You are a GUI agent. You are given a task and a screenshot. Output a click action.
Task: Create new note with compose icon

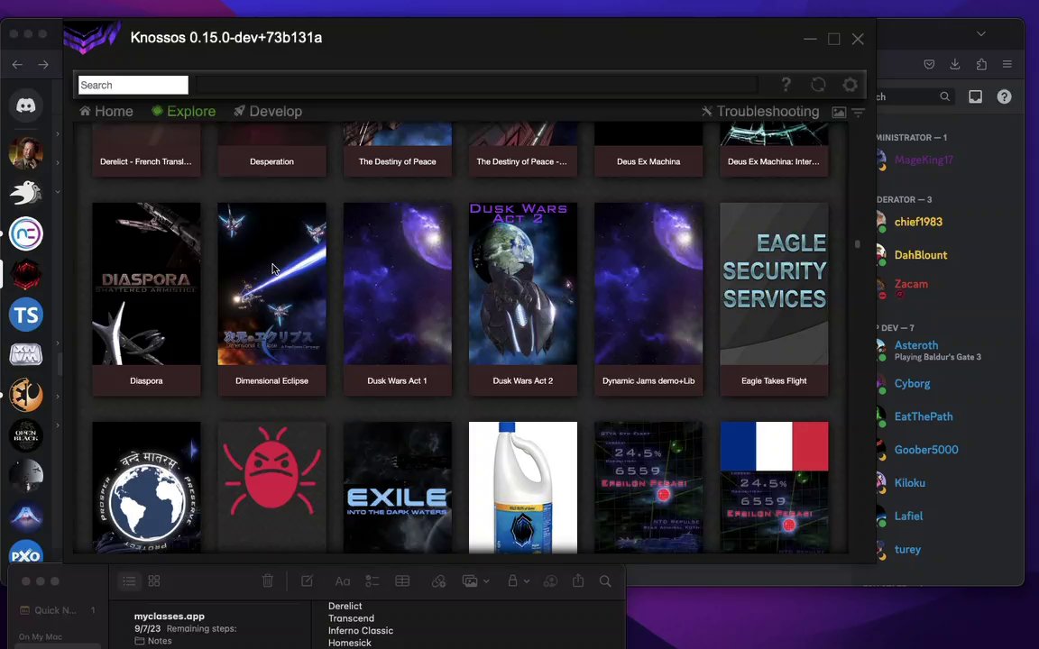coord(307,580)
